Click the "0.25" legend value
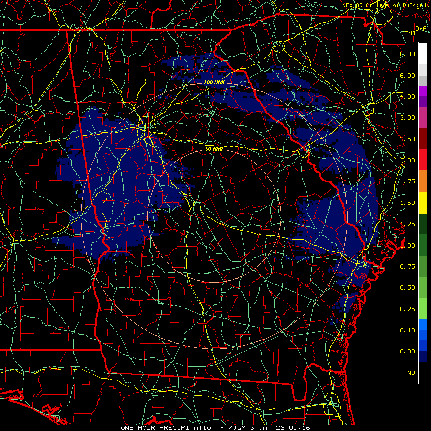Image resolution: width=431 pixels, height=431 pixels. click(x=408, y=309)
